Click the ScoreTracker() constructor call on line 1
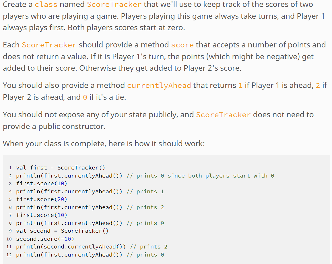This screenshot has height=264, width=332. click(x=81, y=167)
